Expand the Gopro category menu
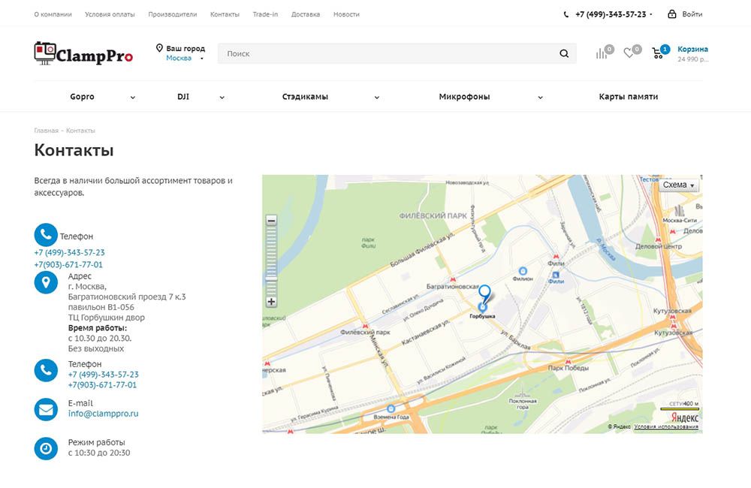The image size is (751, 488). [132, 98]
